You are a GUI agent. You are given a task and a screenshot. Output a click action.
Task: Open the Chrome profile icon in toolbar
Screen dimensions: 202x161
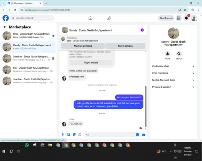click(193, 10)
